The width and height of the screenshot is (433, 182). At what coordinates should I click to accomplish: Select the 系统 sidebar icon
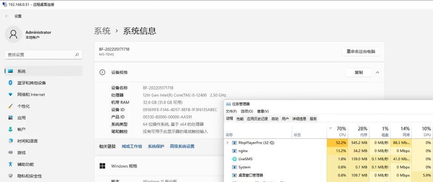coord(10,71)
